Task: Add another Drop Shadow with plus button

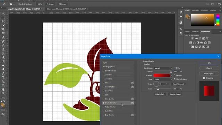Action: coord(133,115)
